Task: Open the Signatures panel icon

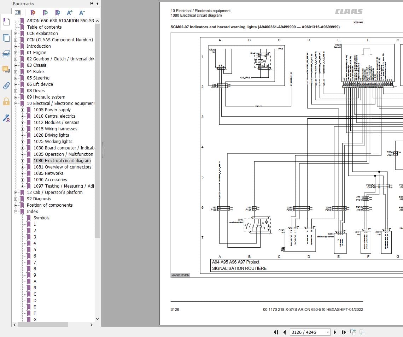Action: (x=6, y=118)
